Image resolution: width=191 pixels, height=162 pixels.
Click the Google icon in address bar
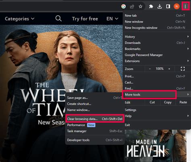coord(123,6)
